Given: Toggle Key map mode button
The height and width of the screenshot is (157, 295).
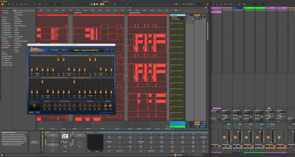Looking at the screenshot, I should point(179,4).
